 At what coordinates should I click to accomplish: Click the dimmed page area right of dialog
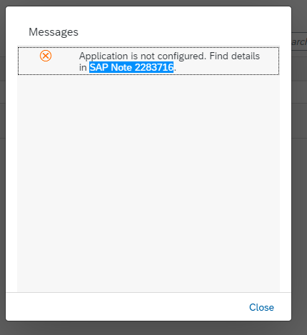pos(299,191)
